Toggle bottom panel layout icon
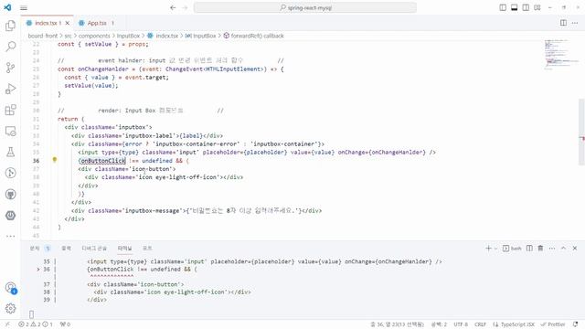Screen dimensions: 585x329 point(514,7)
